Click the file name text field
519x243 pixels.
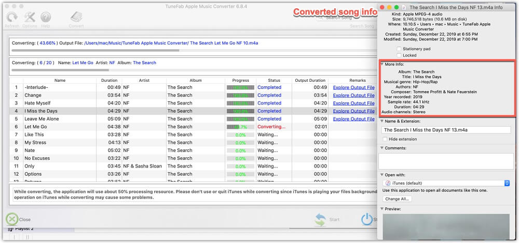(x=446, y=130)
